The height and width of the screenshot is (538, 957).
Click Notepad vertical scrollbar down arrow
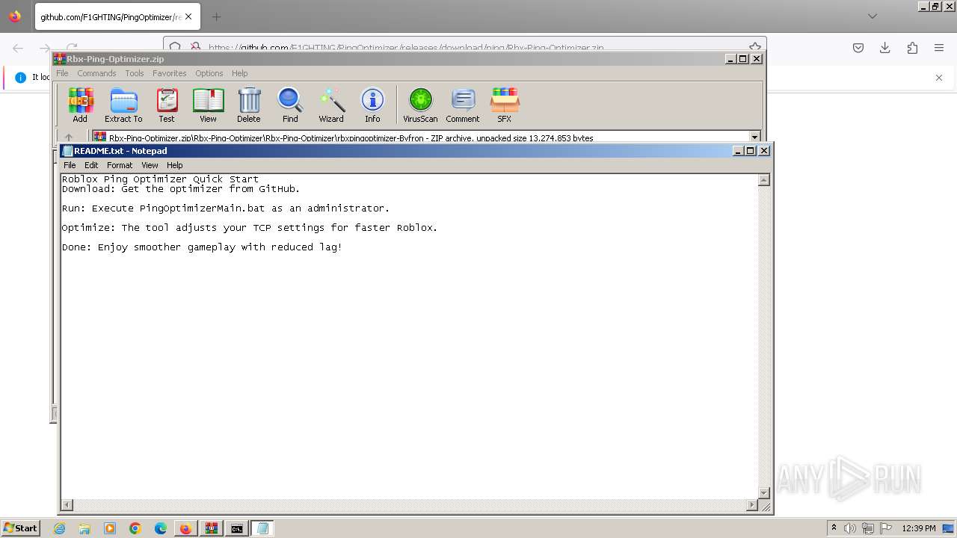pos(763,493)
